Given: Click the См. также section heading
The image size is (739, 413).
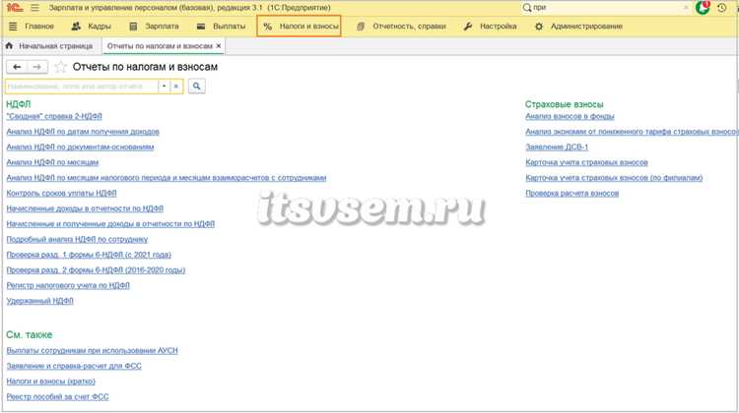Looking at the screenshot, I should [30, 335].
